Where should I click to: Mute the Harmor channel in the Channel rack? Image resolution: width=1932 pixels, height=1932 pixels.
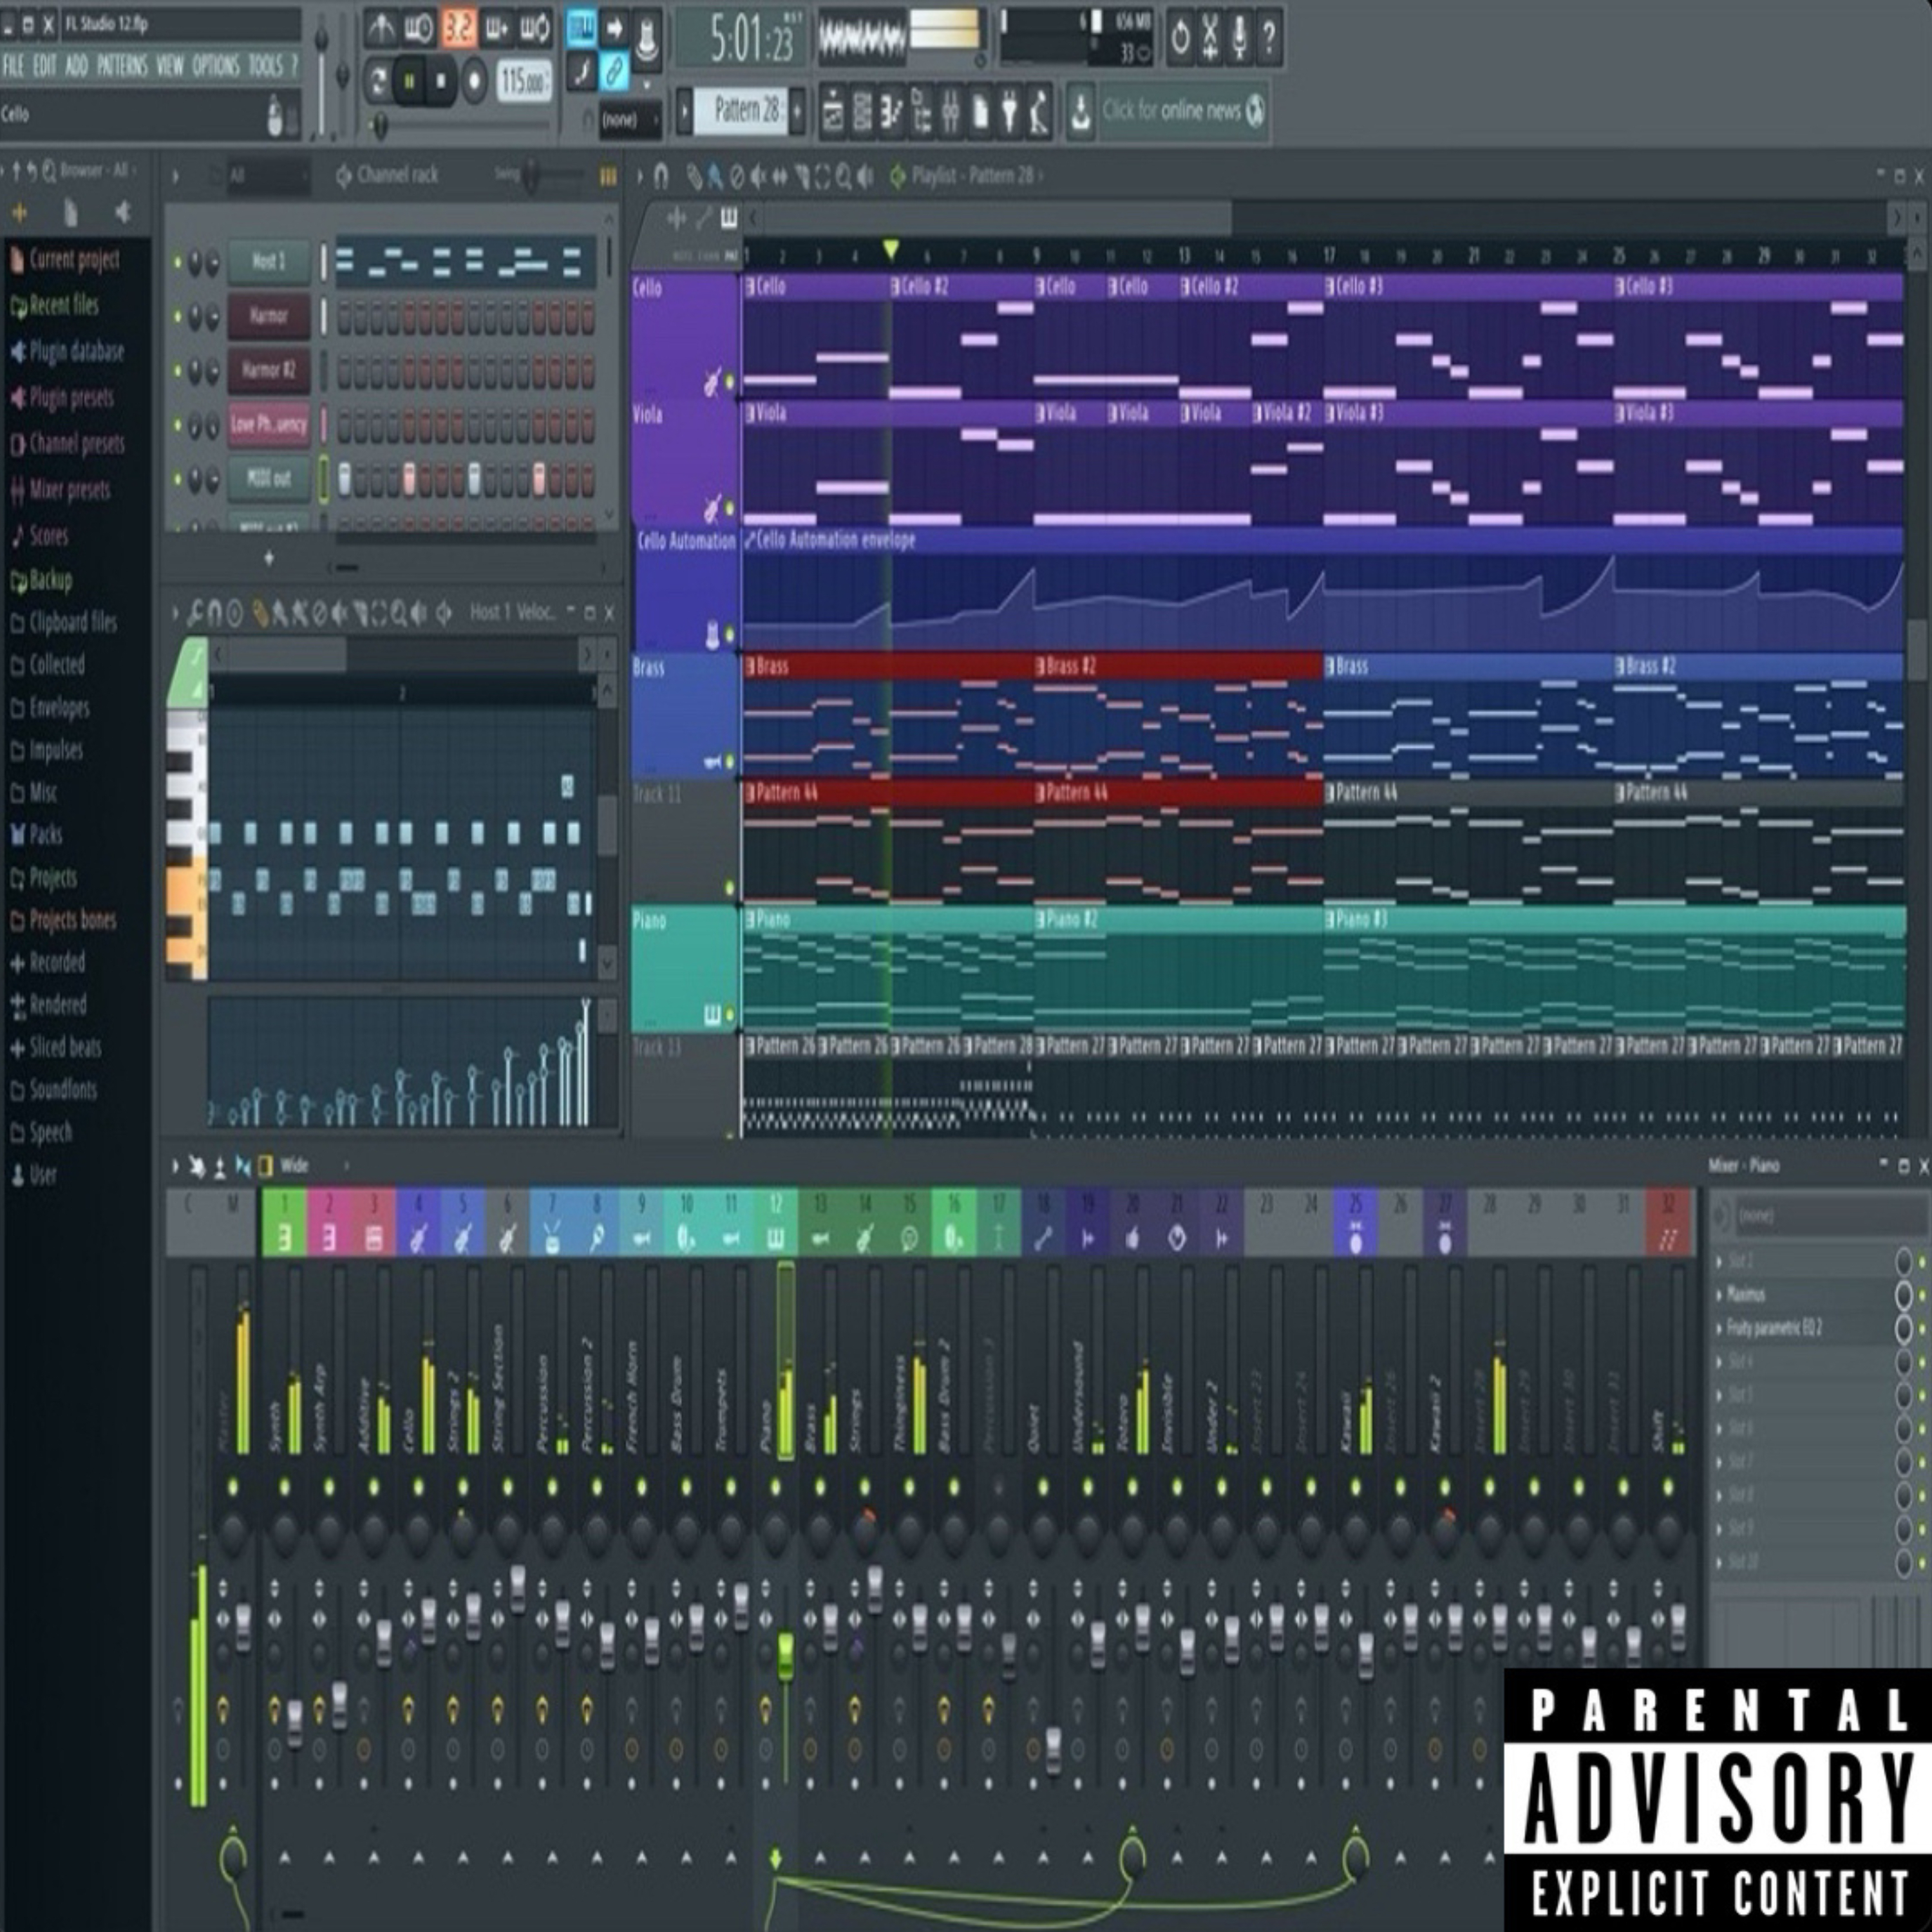click(x=177, y=318)
